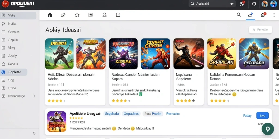Viewport: 279px width, 139px height.
Task: Select Vieke in the sidebar
Action: click(18, 15)
